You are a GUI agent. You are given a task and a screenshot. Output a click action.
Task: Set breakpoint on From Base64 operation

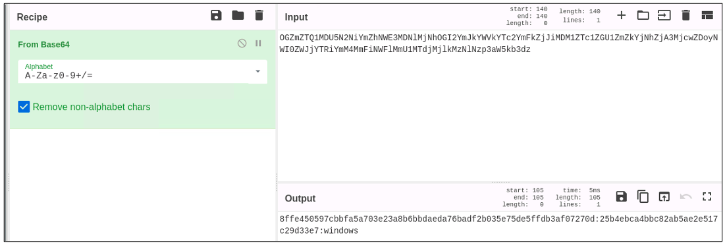click(x=259, y=43)
